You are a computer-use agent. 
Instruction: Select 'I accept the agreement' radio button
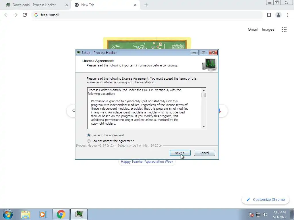tap(89, 135)
